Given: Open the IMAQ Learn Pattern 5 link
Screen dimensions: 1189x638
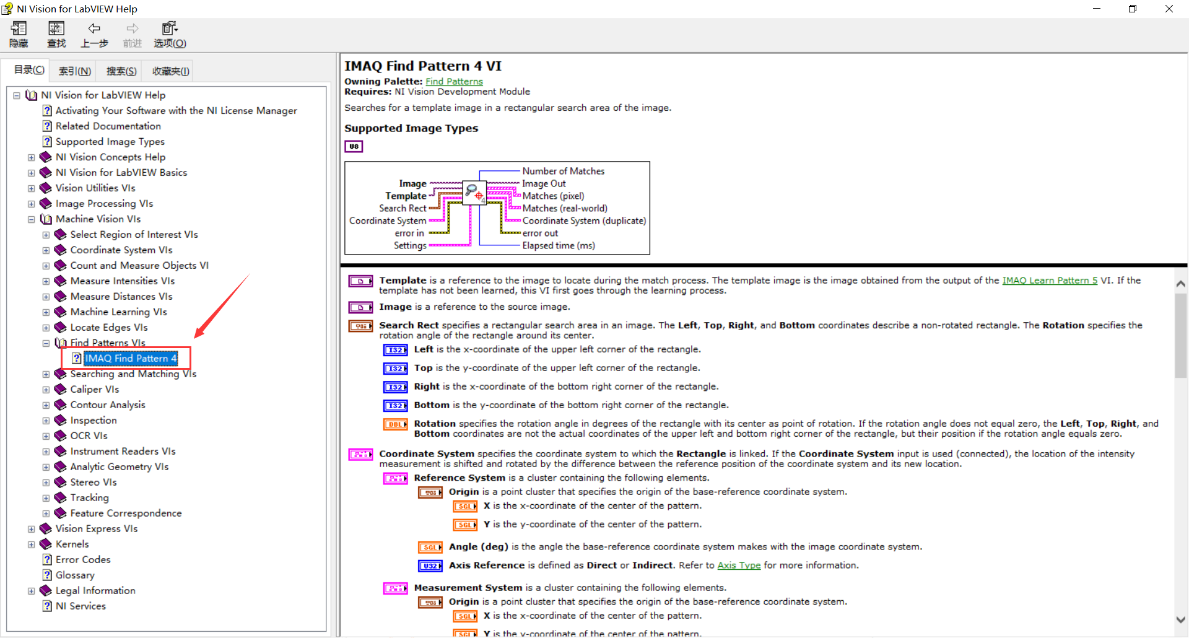Looking at the screenshot, I should pyautogui.click(x=1050, y=280).
